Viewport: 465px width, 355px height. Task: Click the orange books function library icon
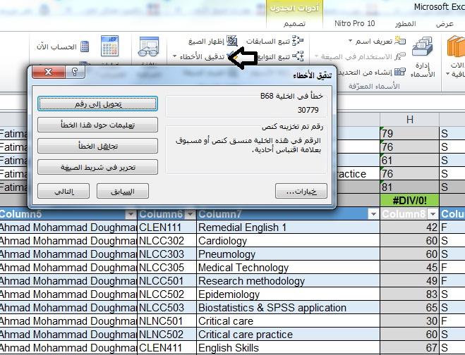coord(456,46)
